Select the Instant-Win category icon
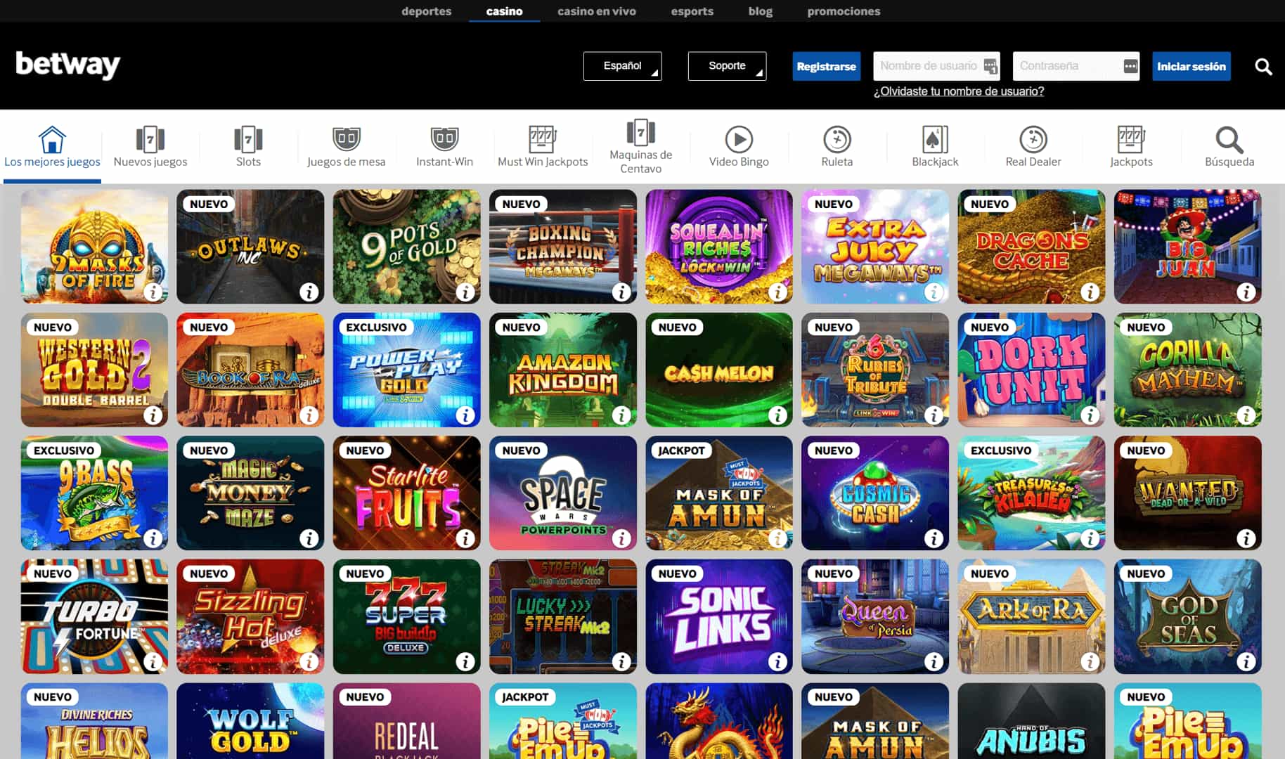This screenshot has height=759, width=1285. coord(444,139)
